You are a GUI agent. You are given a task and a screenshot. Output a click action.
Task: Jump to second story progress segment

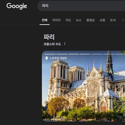coord(62,54)
